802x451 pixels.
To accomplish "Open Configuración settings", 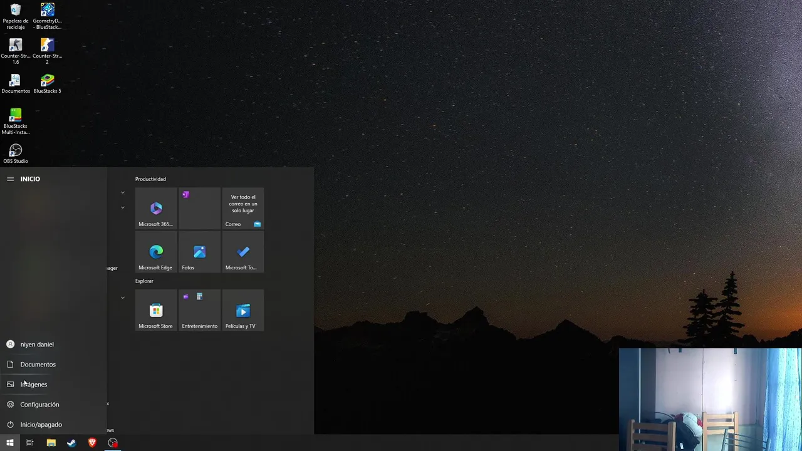I will pyautogui.click(x=53, y=405).
